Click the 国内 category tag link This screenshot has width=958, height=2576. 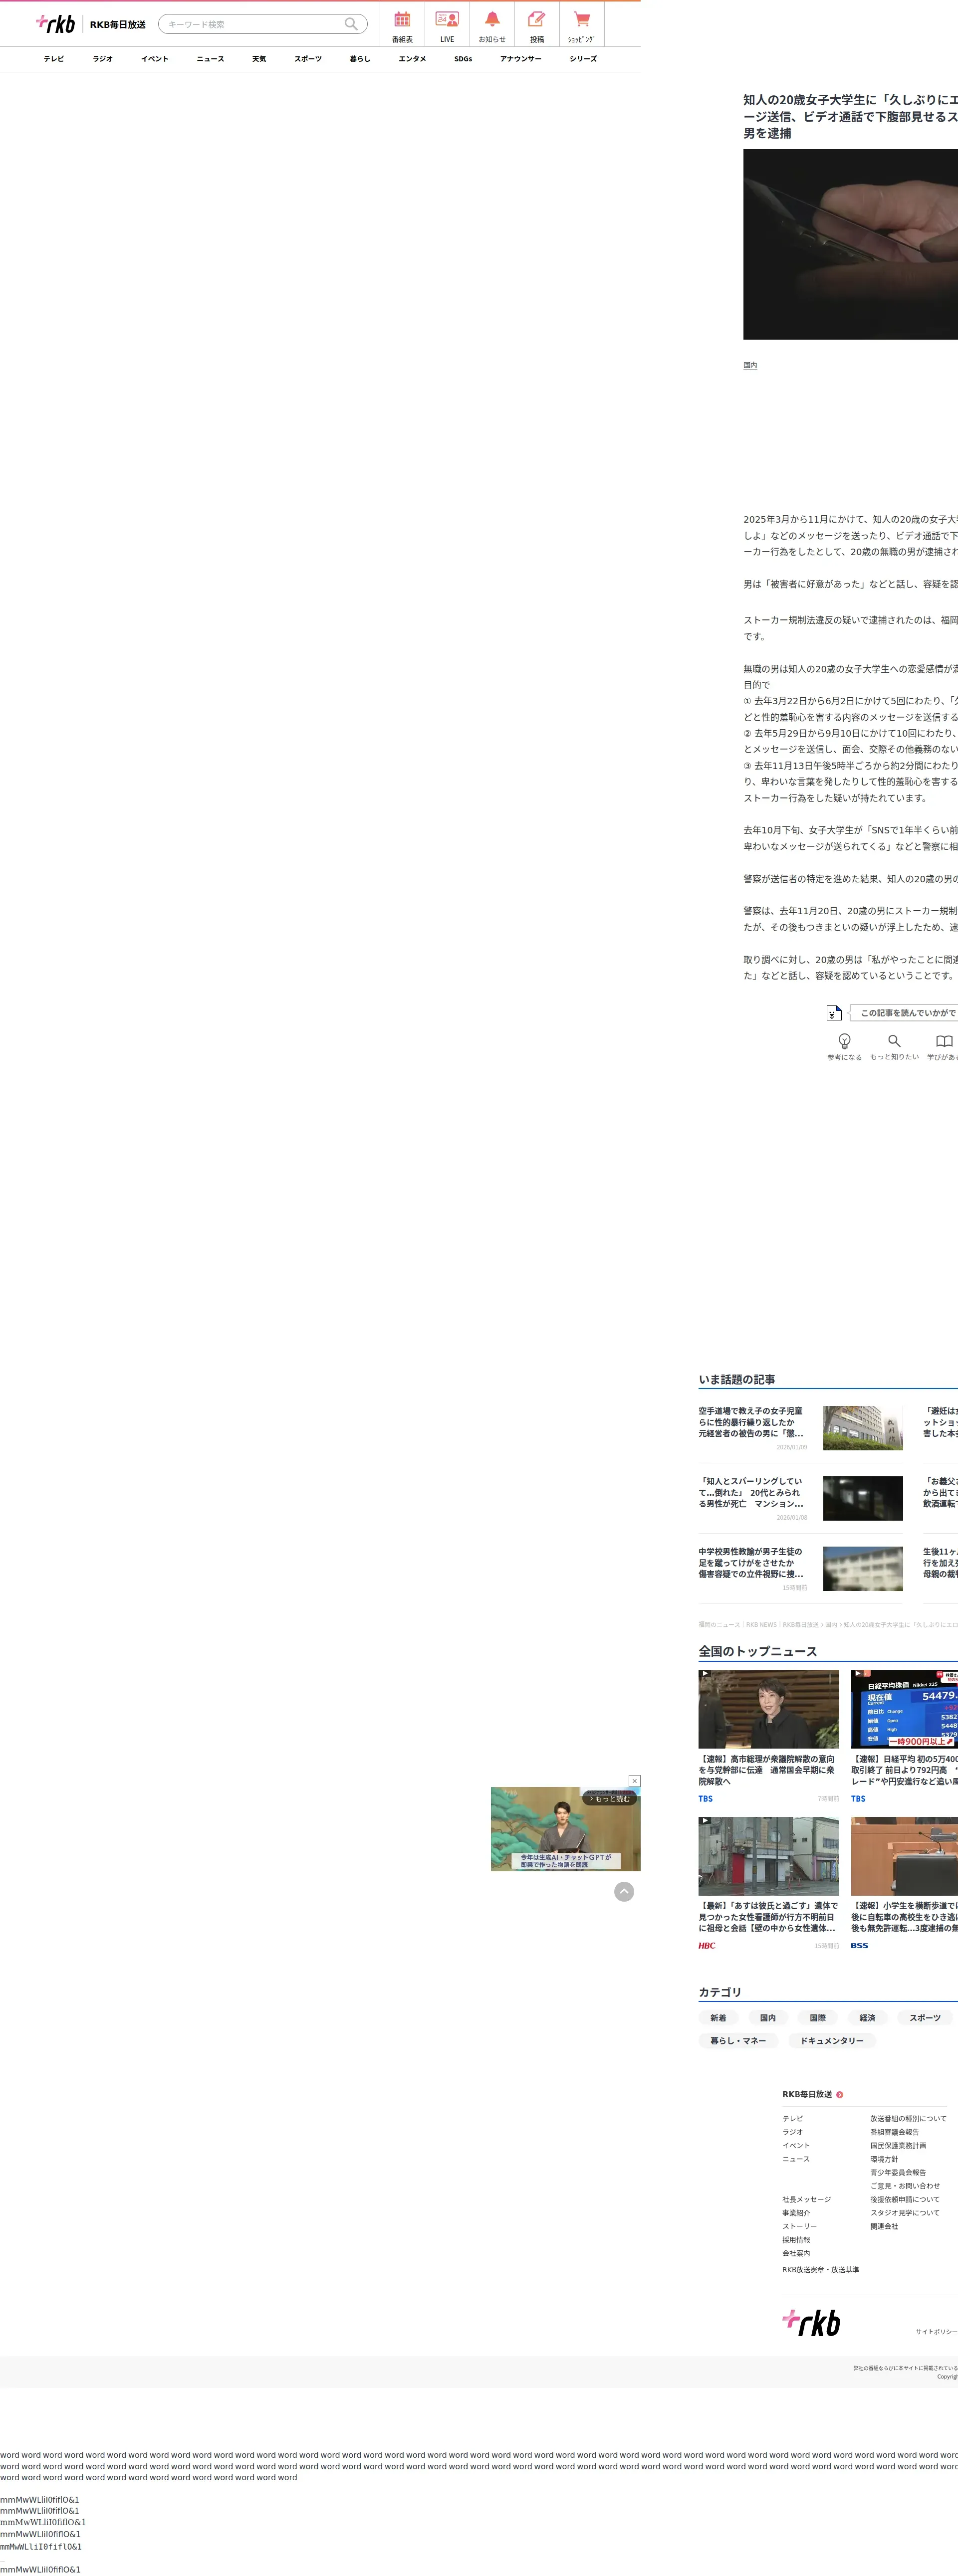pos(750,365)
